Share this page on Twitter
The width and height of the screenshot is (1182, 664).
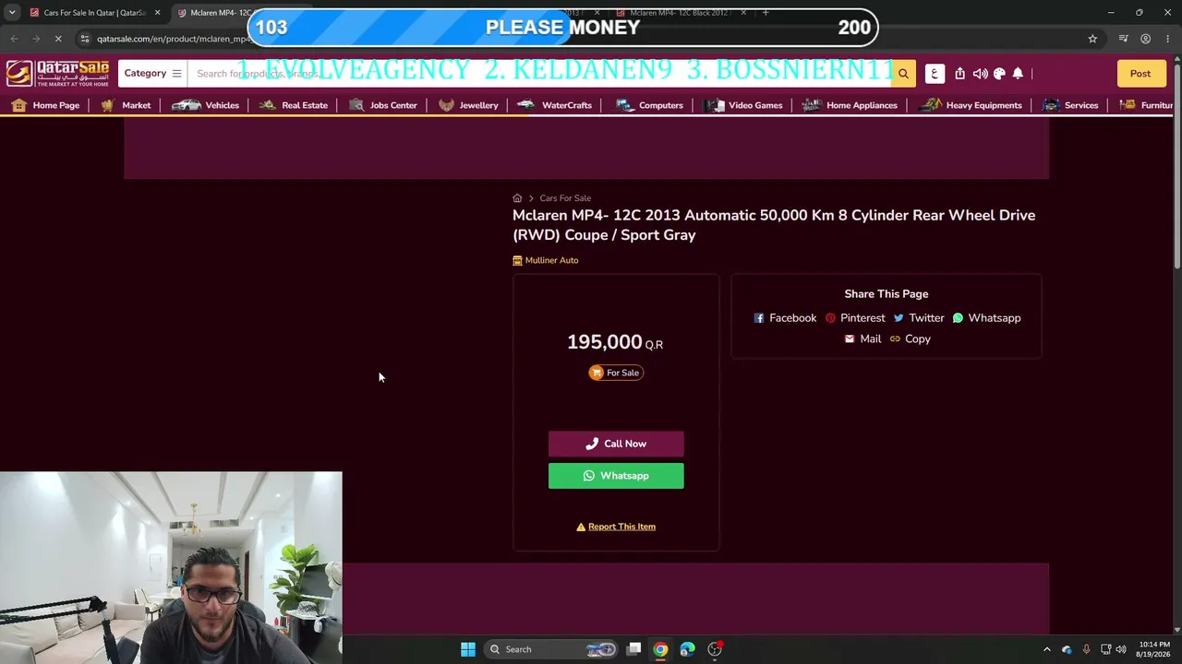coord(919,318)
